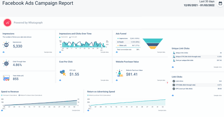The height and width of the screenshot is (117, 224).
Task: Click the Facebook source icon in the Ads Funnel widget
Action: pyautogui.click(x=117, y=52)
